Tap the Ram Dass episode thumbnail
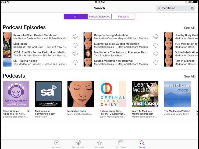The height and width of the screenshot is (149, 199). coord(7,45)
